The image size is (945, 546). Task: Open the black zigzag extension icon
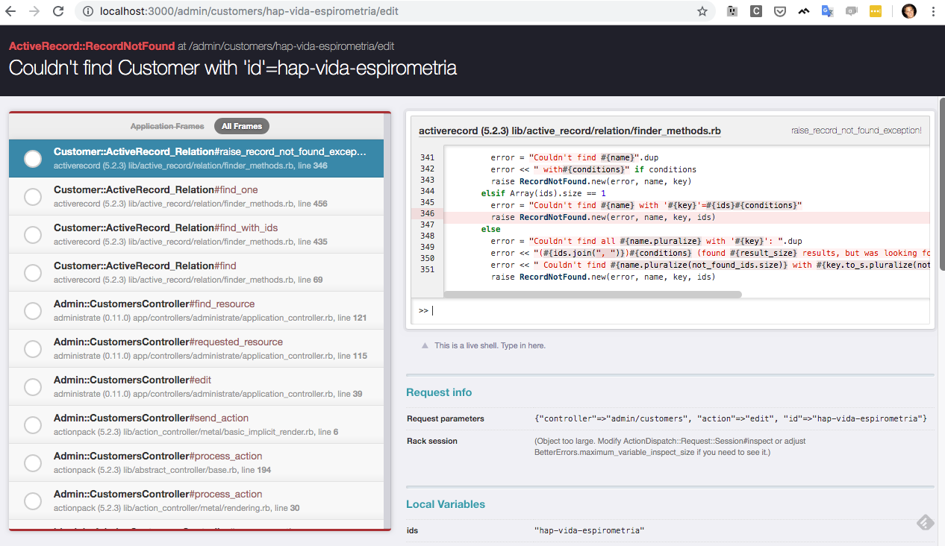(803, 12)
